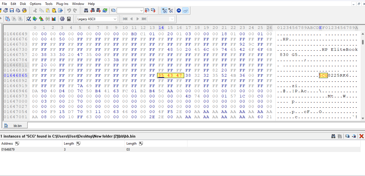Click the checksum checkmark icon
The height and width of the screenshot is (176, 365).
coord(29,19)
